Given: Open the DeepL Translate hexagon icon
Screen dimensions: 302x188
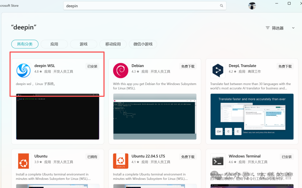Looking at the screenshot, I should tap(218, 70).
